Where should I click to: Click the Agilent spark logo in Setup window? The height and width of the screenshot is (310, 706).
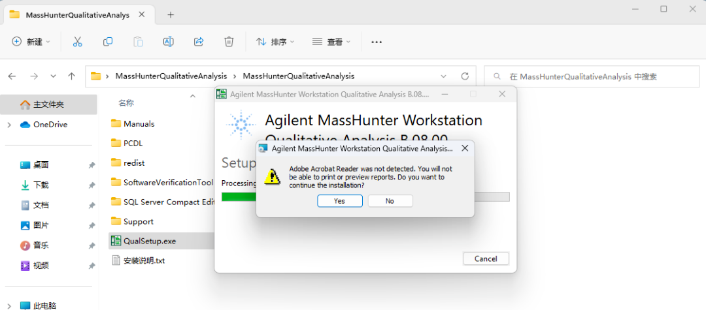(x=241, y=125)
